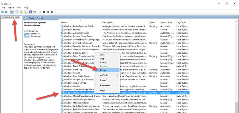This screenshot has width=239, height=113.
Task: Click gear icon beside Windows Firewall
Action: click(62, 73)
